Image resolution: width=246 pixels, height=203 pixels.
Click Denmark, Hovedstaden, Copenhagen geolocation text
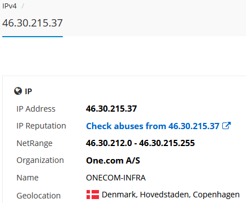coord(171,195)
